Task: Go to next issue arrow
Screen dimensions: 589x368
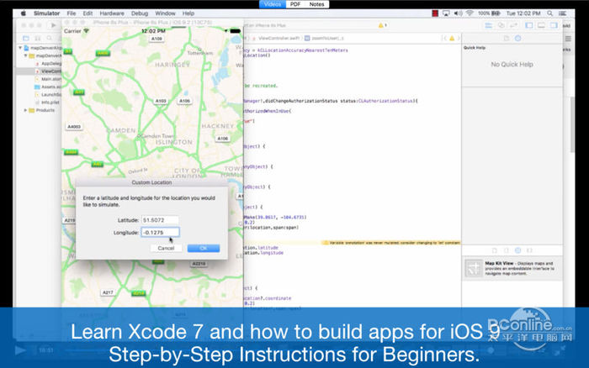Action: point(459,39)
